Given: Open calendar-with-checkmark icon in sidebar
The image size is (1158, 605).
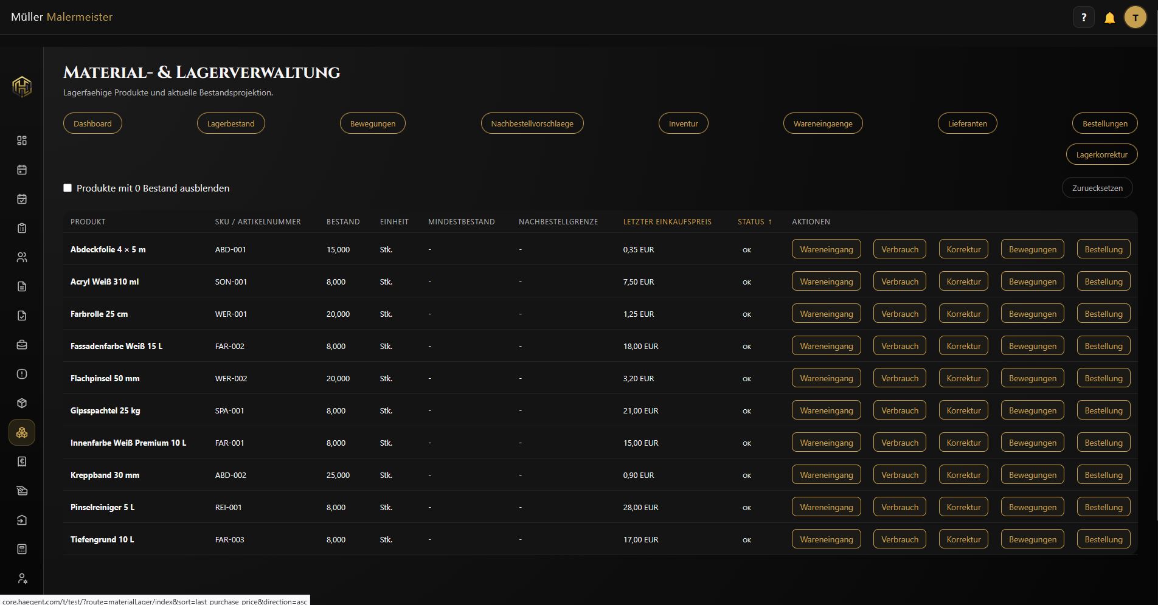Looking at the screenshot, I should (22, 199).
